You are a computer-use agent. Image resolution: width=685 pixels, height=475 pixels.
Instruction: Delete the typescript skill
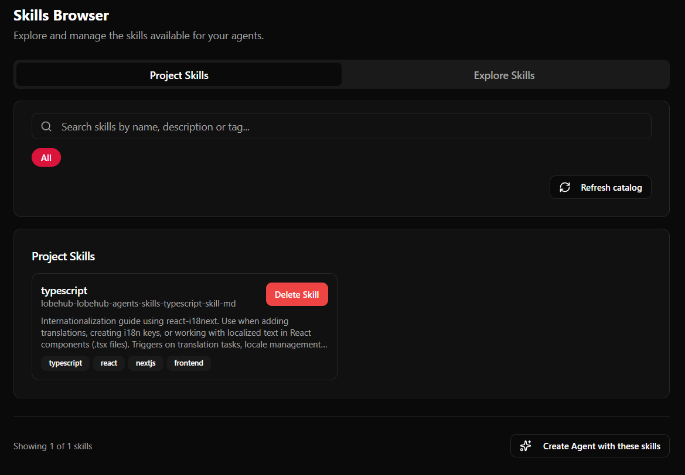coord(297,294)
